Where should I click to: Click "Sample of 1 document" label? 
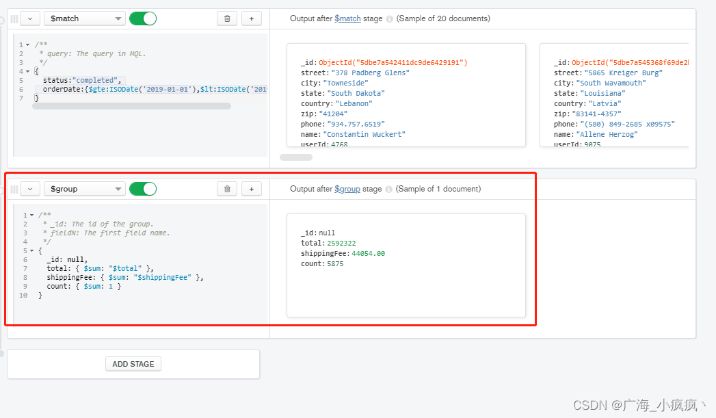(x=438, y=189)
